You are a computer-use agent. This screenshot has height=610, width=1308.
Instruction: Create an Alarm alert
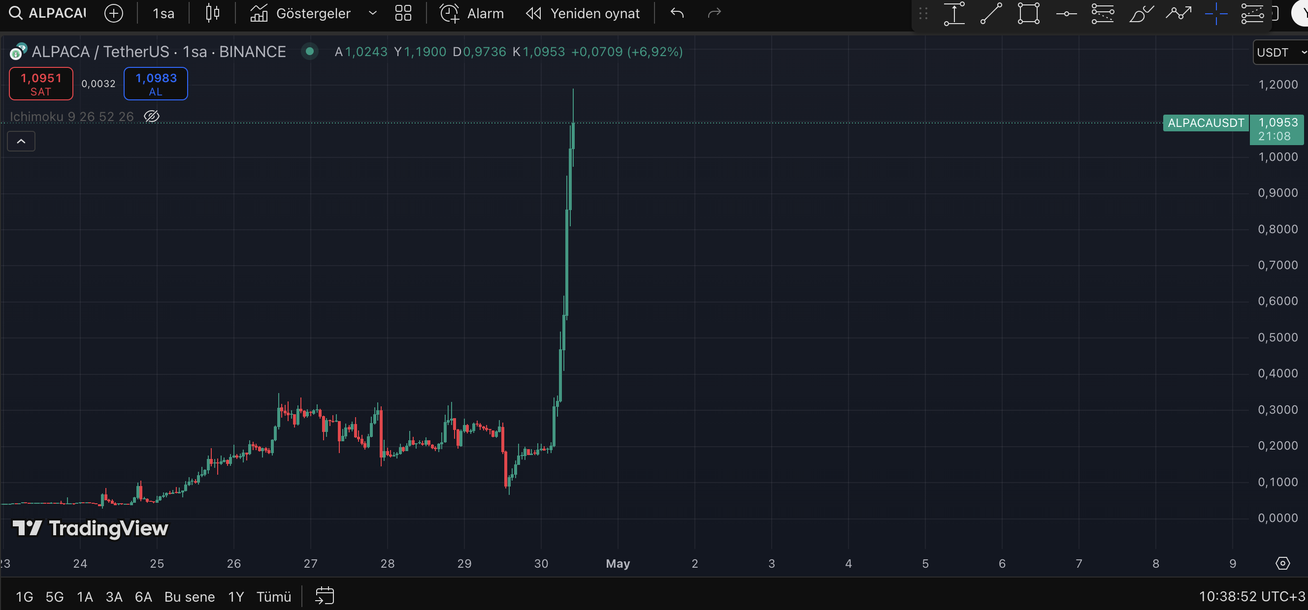coord(472,13)
